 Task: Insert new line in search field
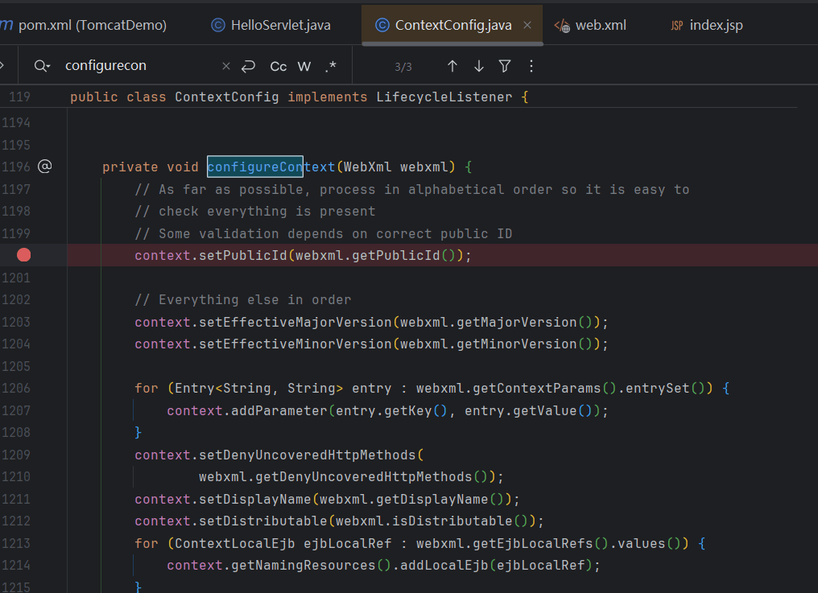248,66
